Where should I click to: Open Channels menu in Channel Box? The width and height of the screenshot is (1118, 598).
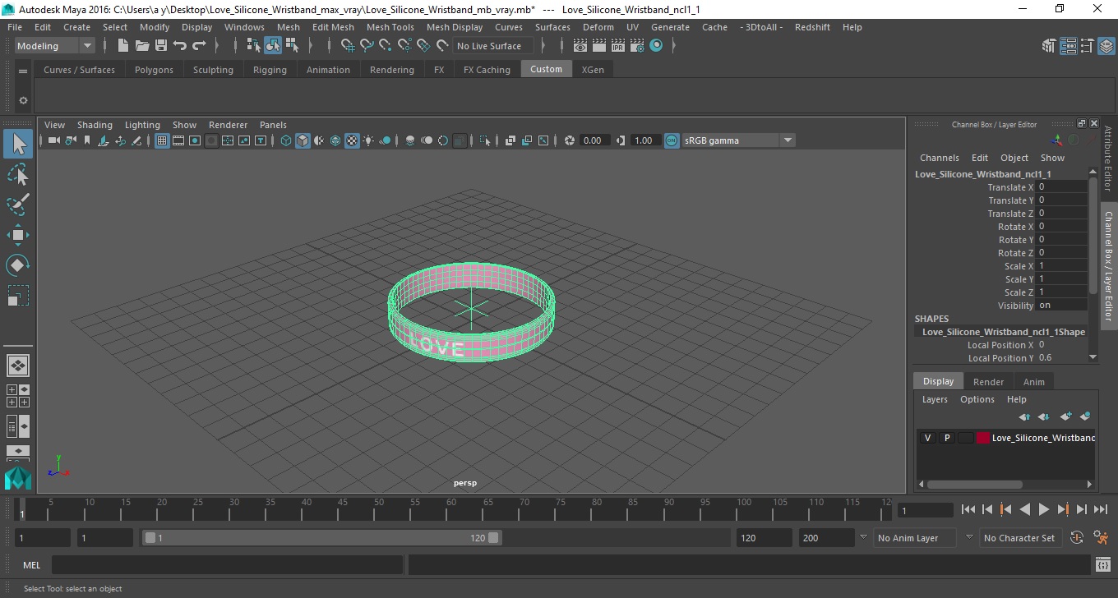click(x=939, y=158)
